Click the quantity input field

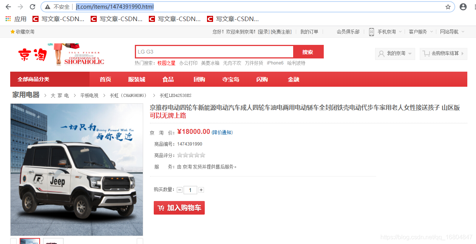click(190, 190)
